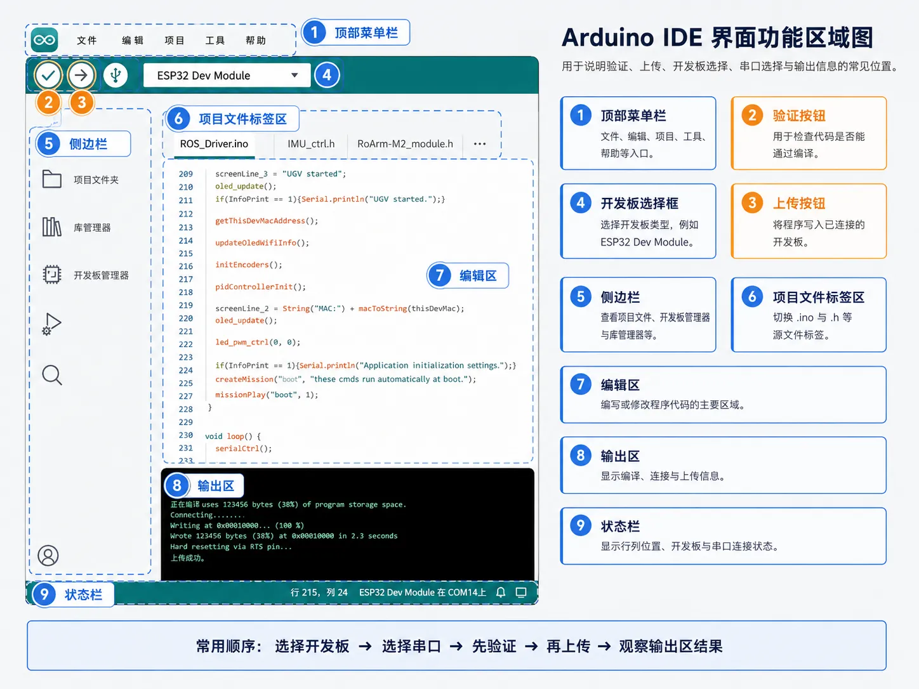The image size is (919, 689).
Task: Click the 库管理器 sidebar label
Action: (x=92, y=228)
